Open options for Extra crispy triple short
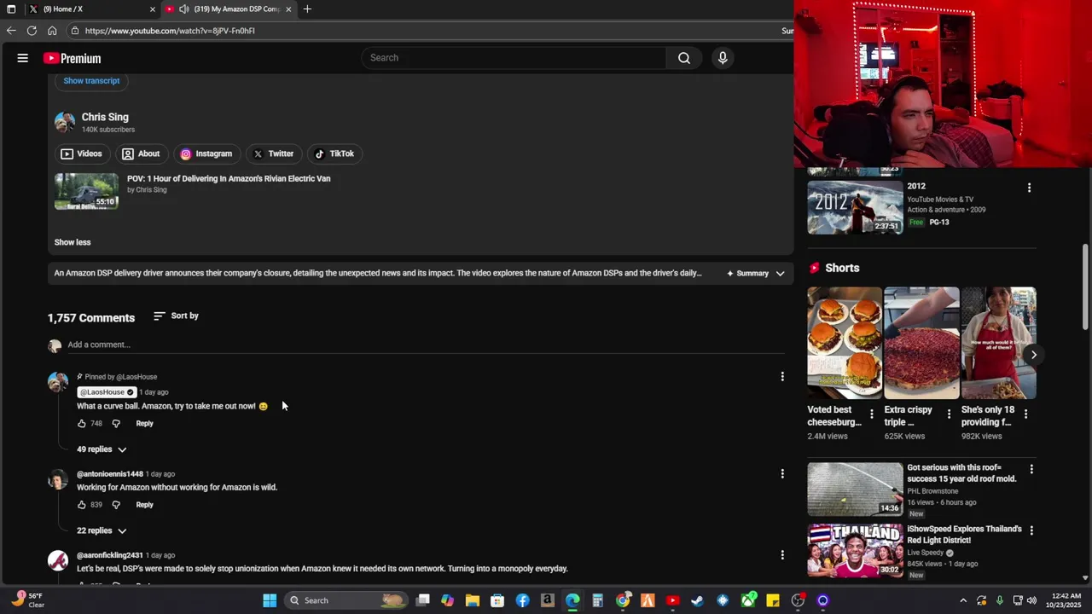Viewport: 1092px width, 614px height. tap(949, 414)
